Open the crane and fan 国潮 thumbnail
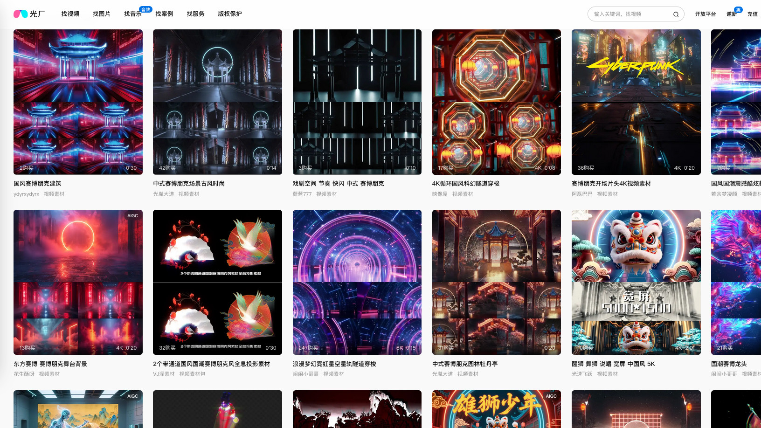 (217, 283)
